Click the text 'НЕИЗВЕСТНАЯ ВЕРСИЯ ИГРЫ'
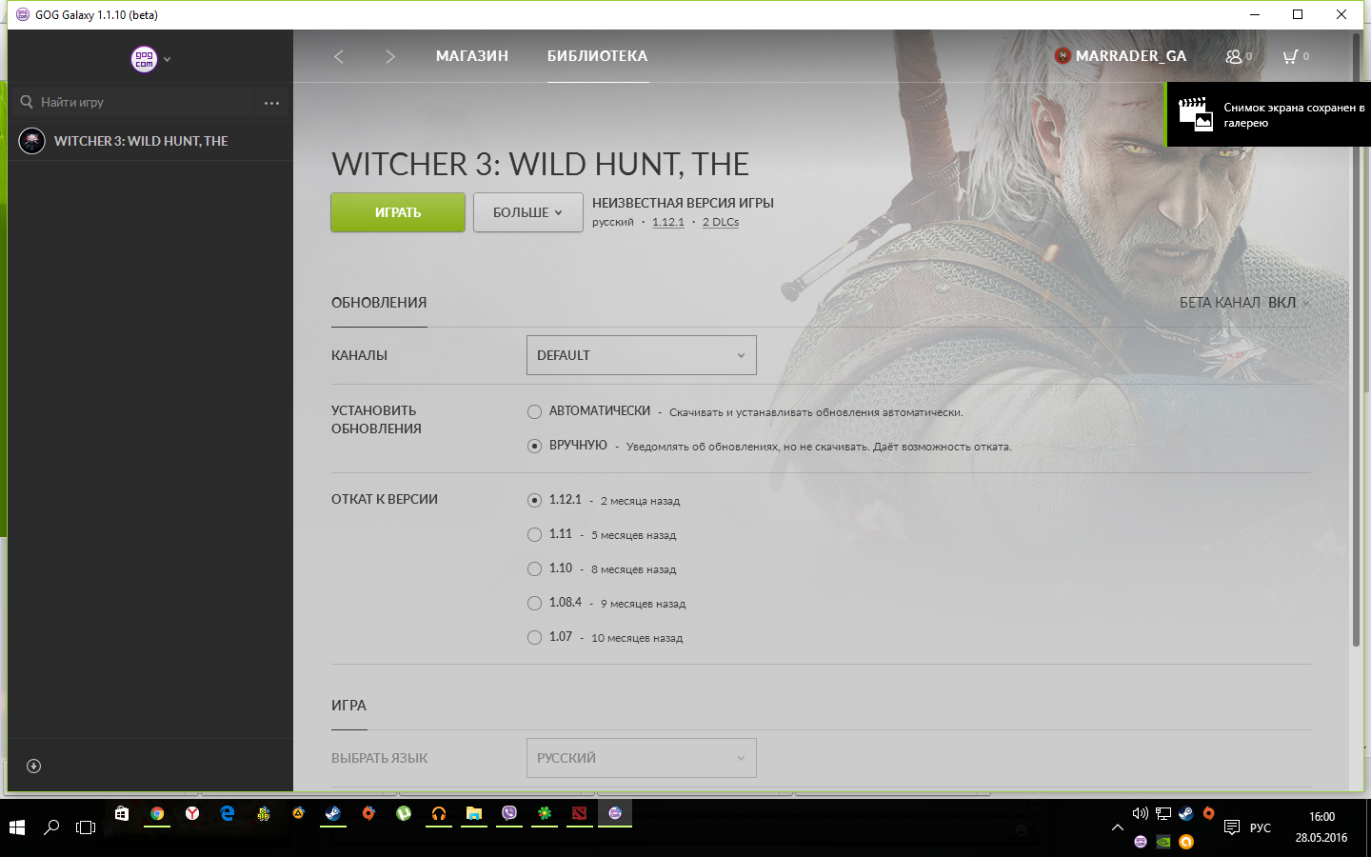The height and width of the screenshot is (857, 1371). (x=683, y=203)
